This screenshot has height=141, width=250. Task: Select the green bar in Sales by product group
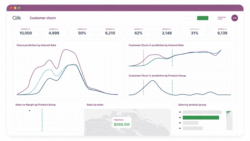[201, 118]
